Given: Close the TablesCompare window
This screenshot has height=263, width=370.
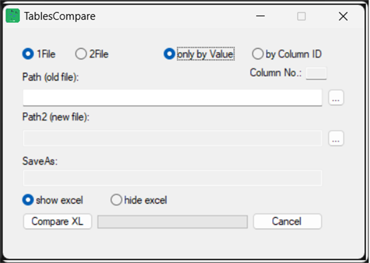Looking at the screenshot, I should point(343,16).
